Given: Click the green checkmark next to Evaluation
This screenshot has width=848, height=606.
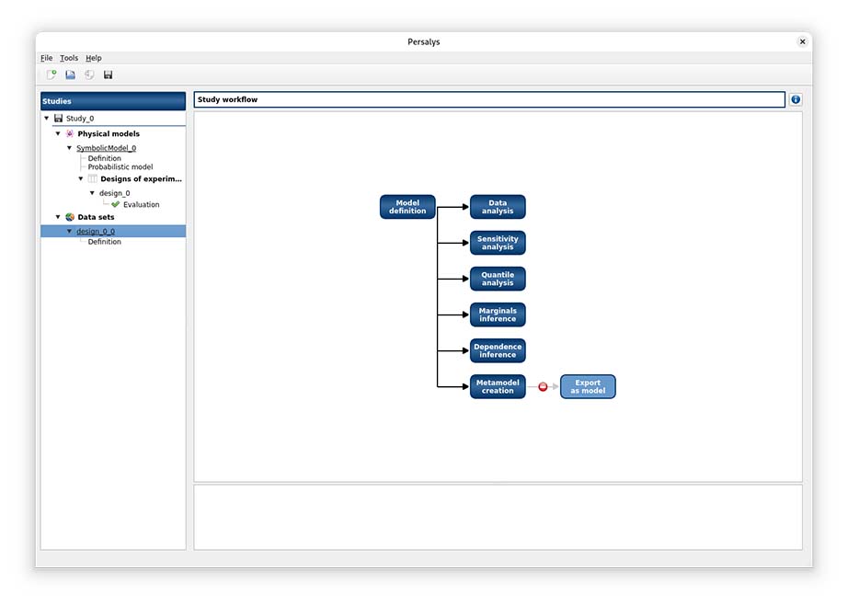Looking at the screenshot, I should pyautogui.click(x=116, y=205).
